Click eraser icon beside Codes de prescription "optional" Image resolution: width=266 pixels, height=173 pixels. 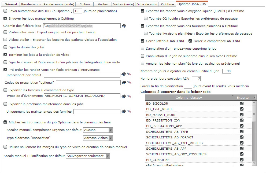[x=129, y=82]
